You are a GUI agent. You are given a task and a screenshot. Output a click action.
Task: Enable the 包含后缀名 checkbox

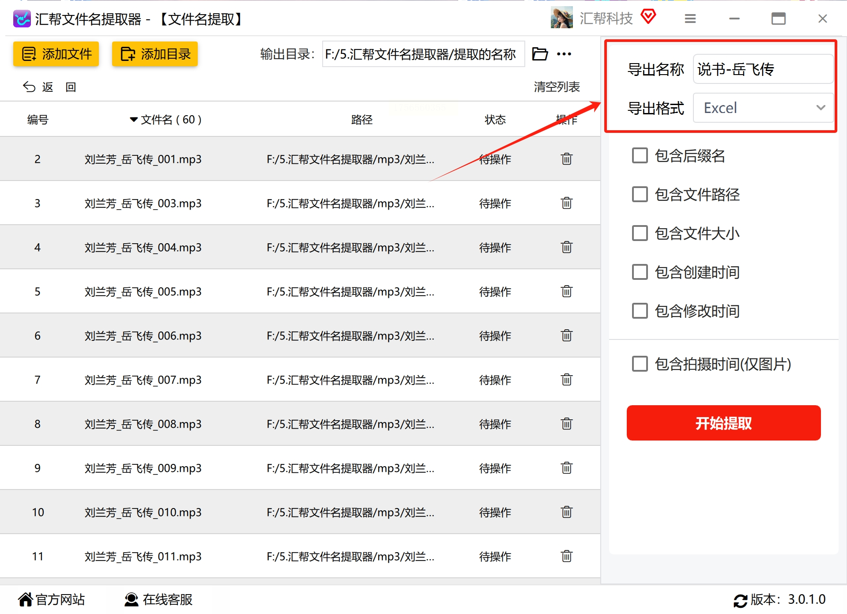pyautogui.click(x=640, y=155)
